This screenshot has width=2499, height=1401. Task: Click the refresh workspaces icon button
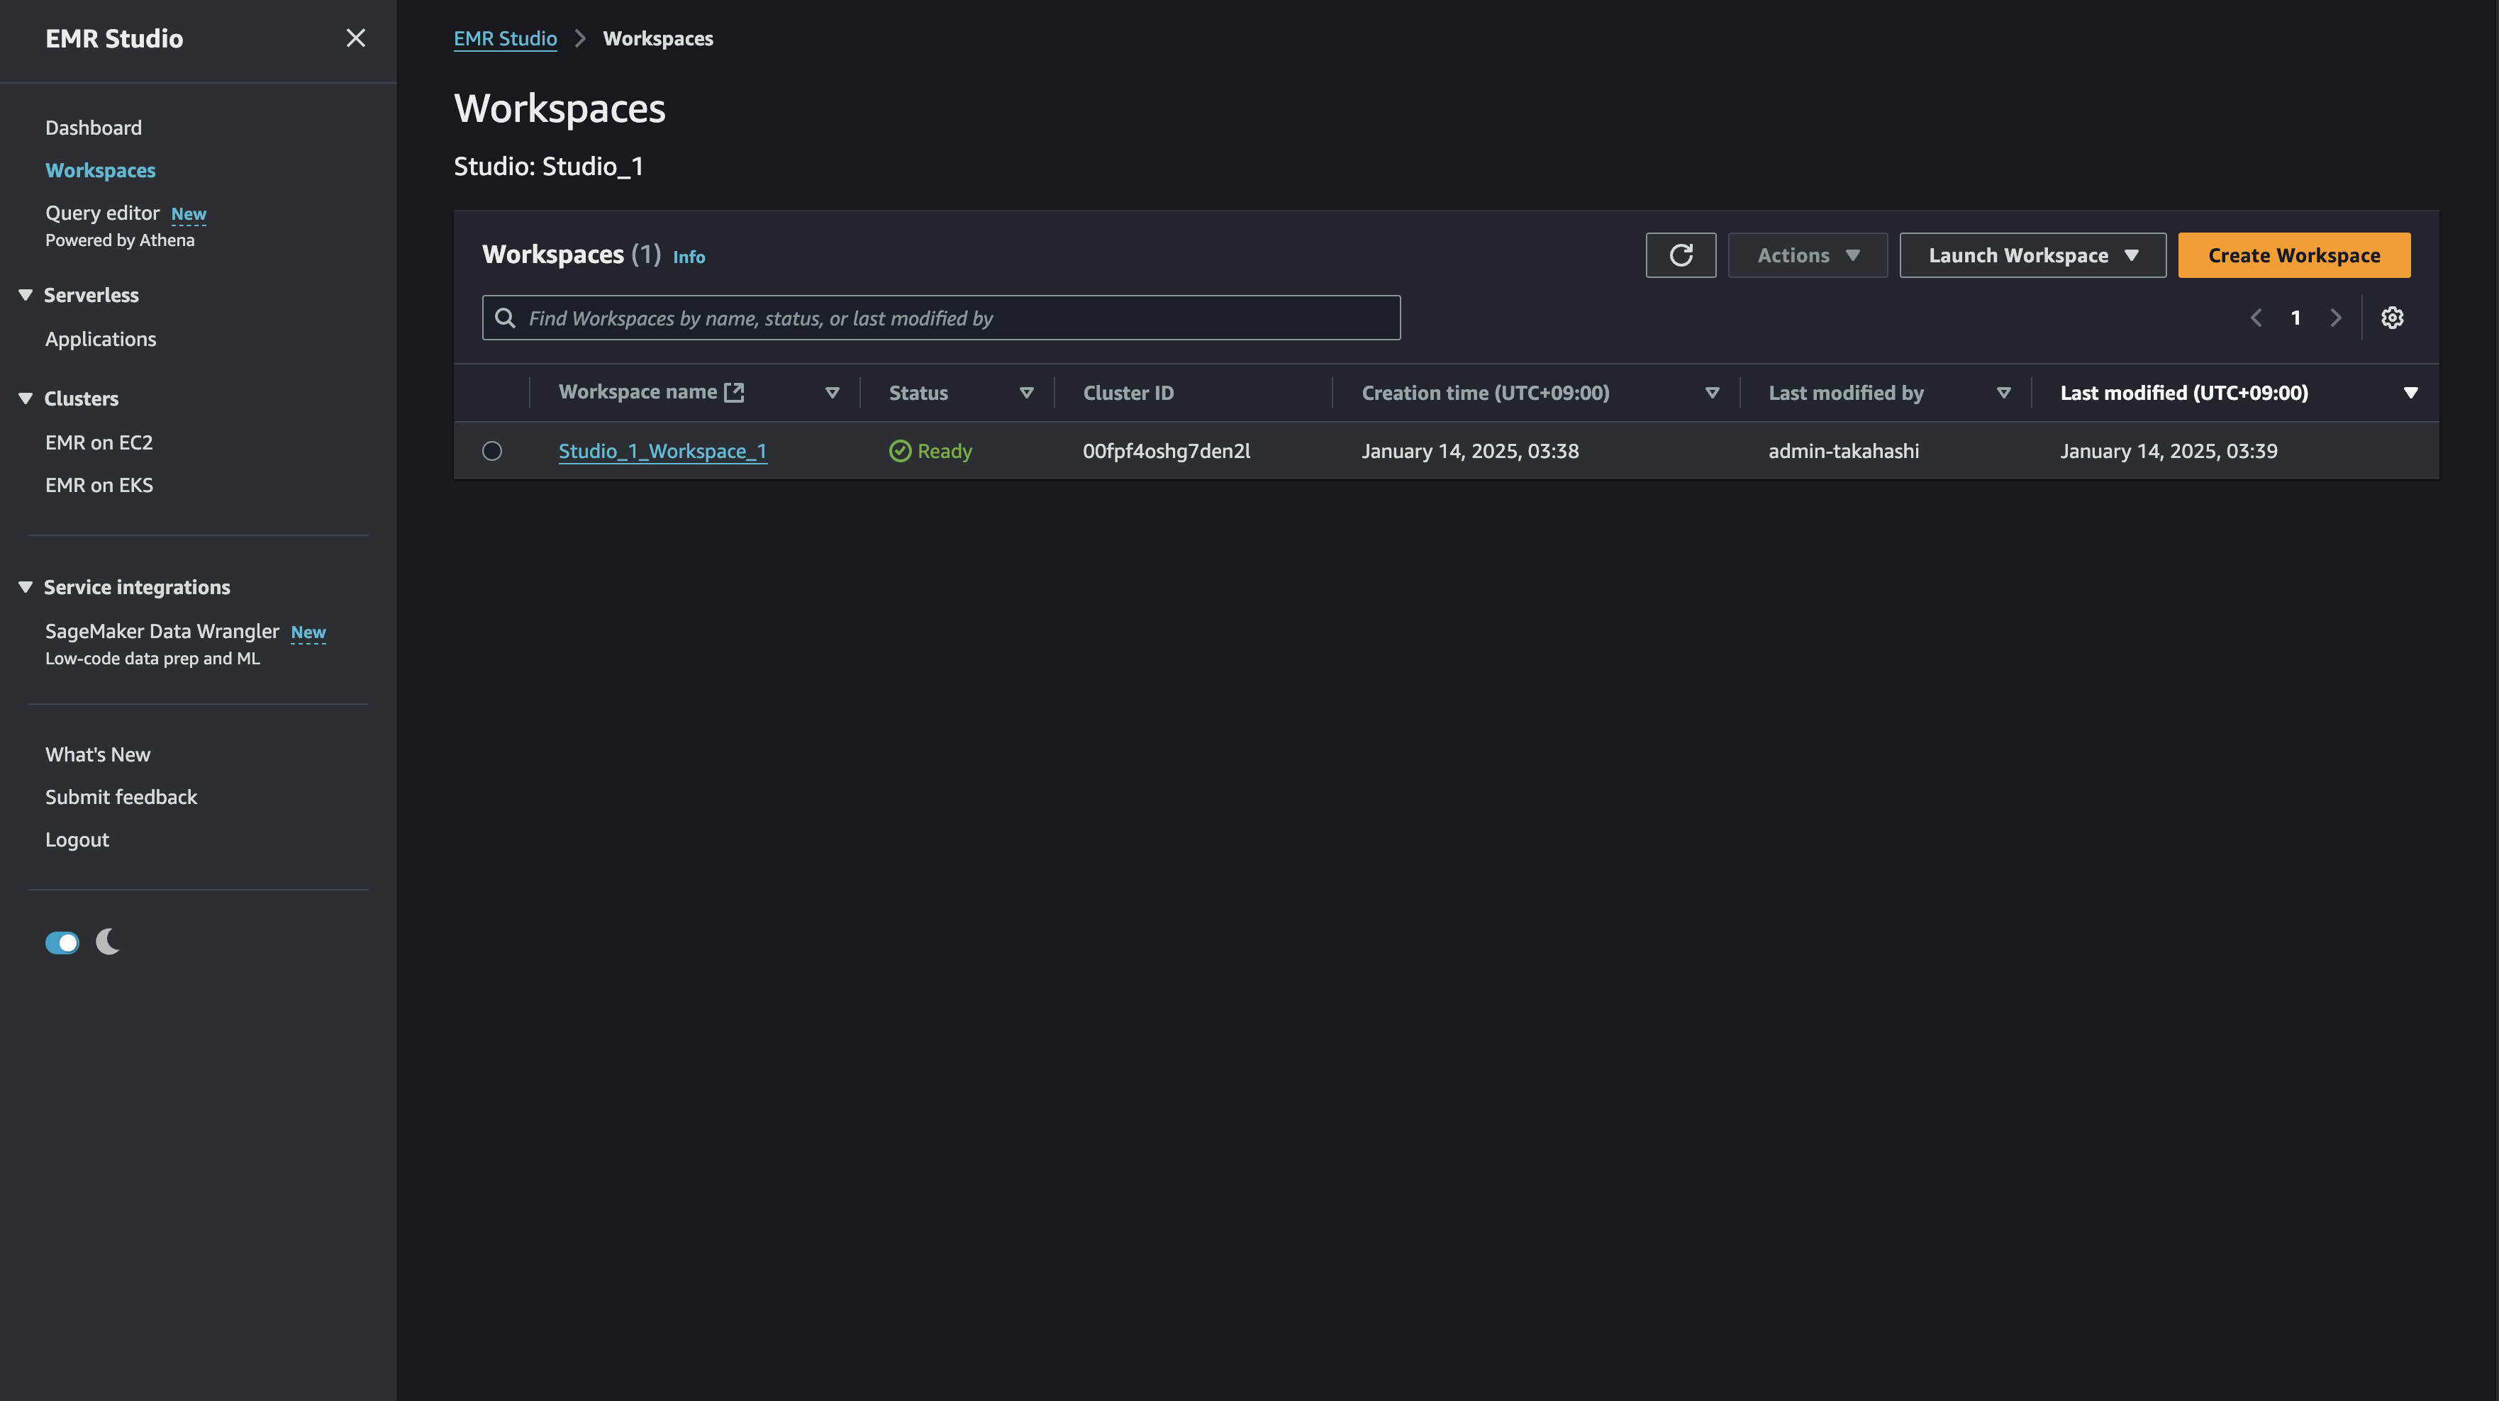pyautogui.click(x=1680, y=255)
